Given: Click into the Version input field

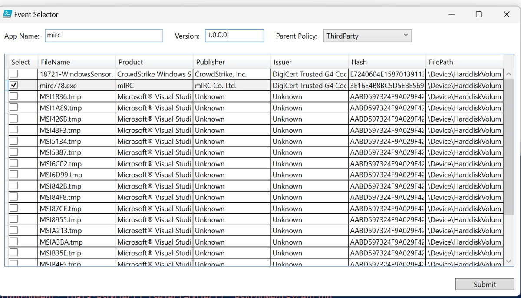Looking at the screenshot, I should [234, 36].
